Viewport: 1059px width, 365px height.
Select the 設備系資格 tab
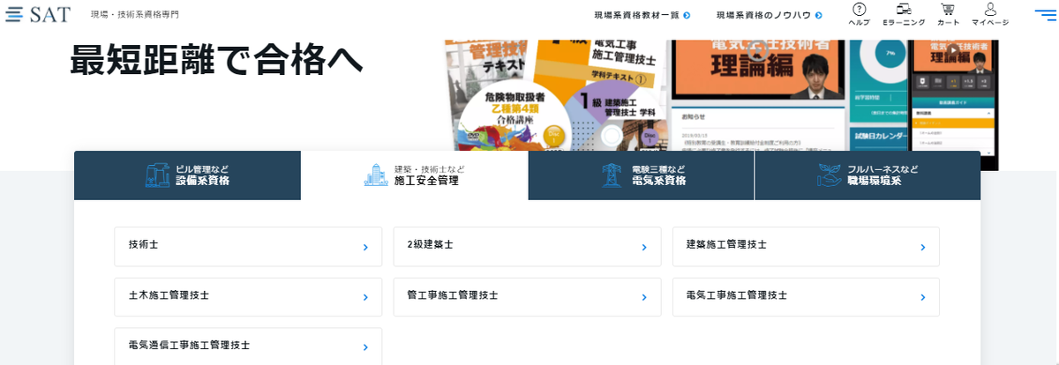(188, 175)
